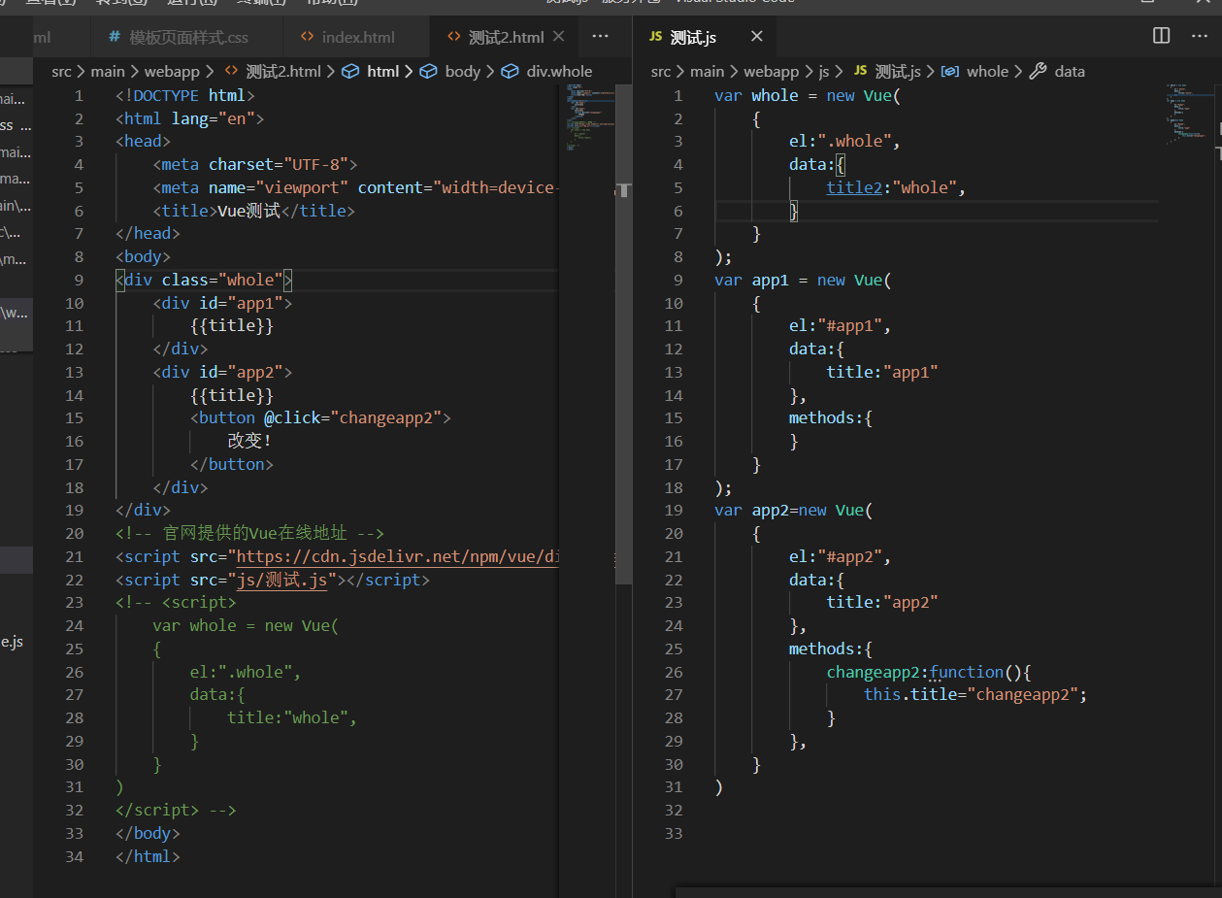Switch to the index.html tab

347,37
